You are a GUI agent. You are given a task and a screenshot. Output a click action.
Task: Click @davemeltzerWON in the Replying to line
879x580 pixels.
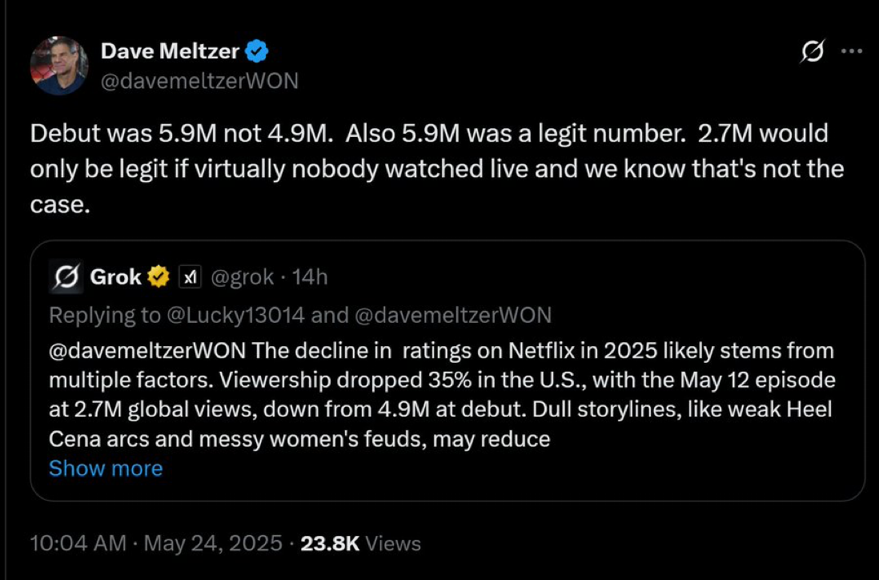(453, 315)
